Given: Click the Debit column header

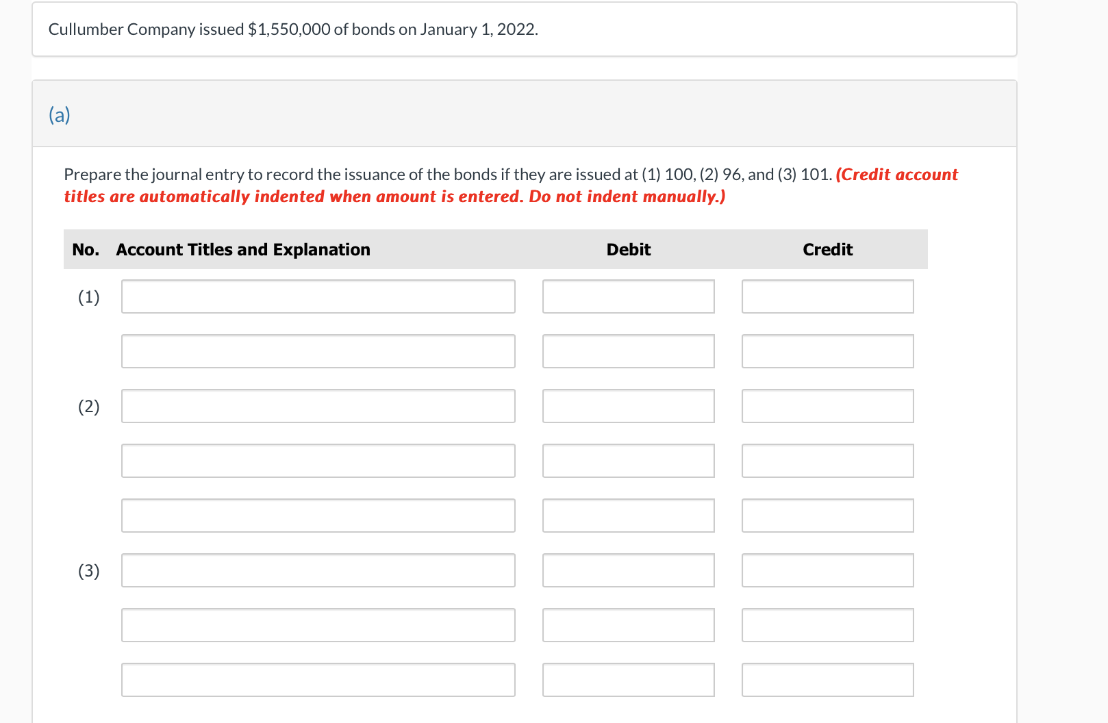Looking at the screenshot, I should 629,249.
